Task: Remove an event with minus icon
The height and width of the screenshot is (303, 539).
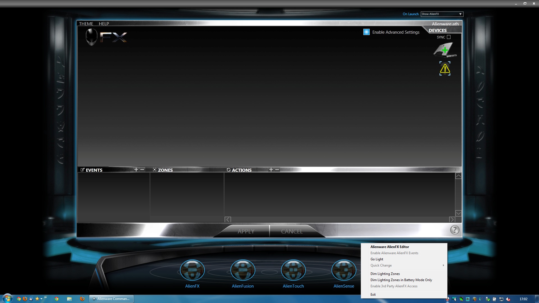Action: [142, 170]
